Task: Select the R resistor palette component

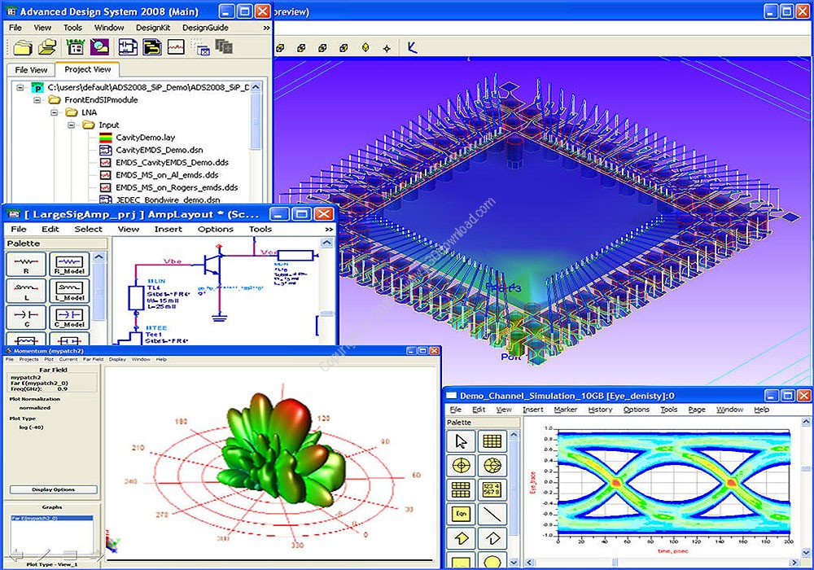Action: 26,264
